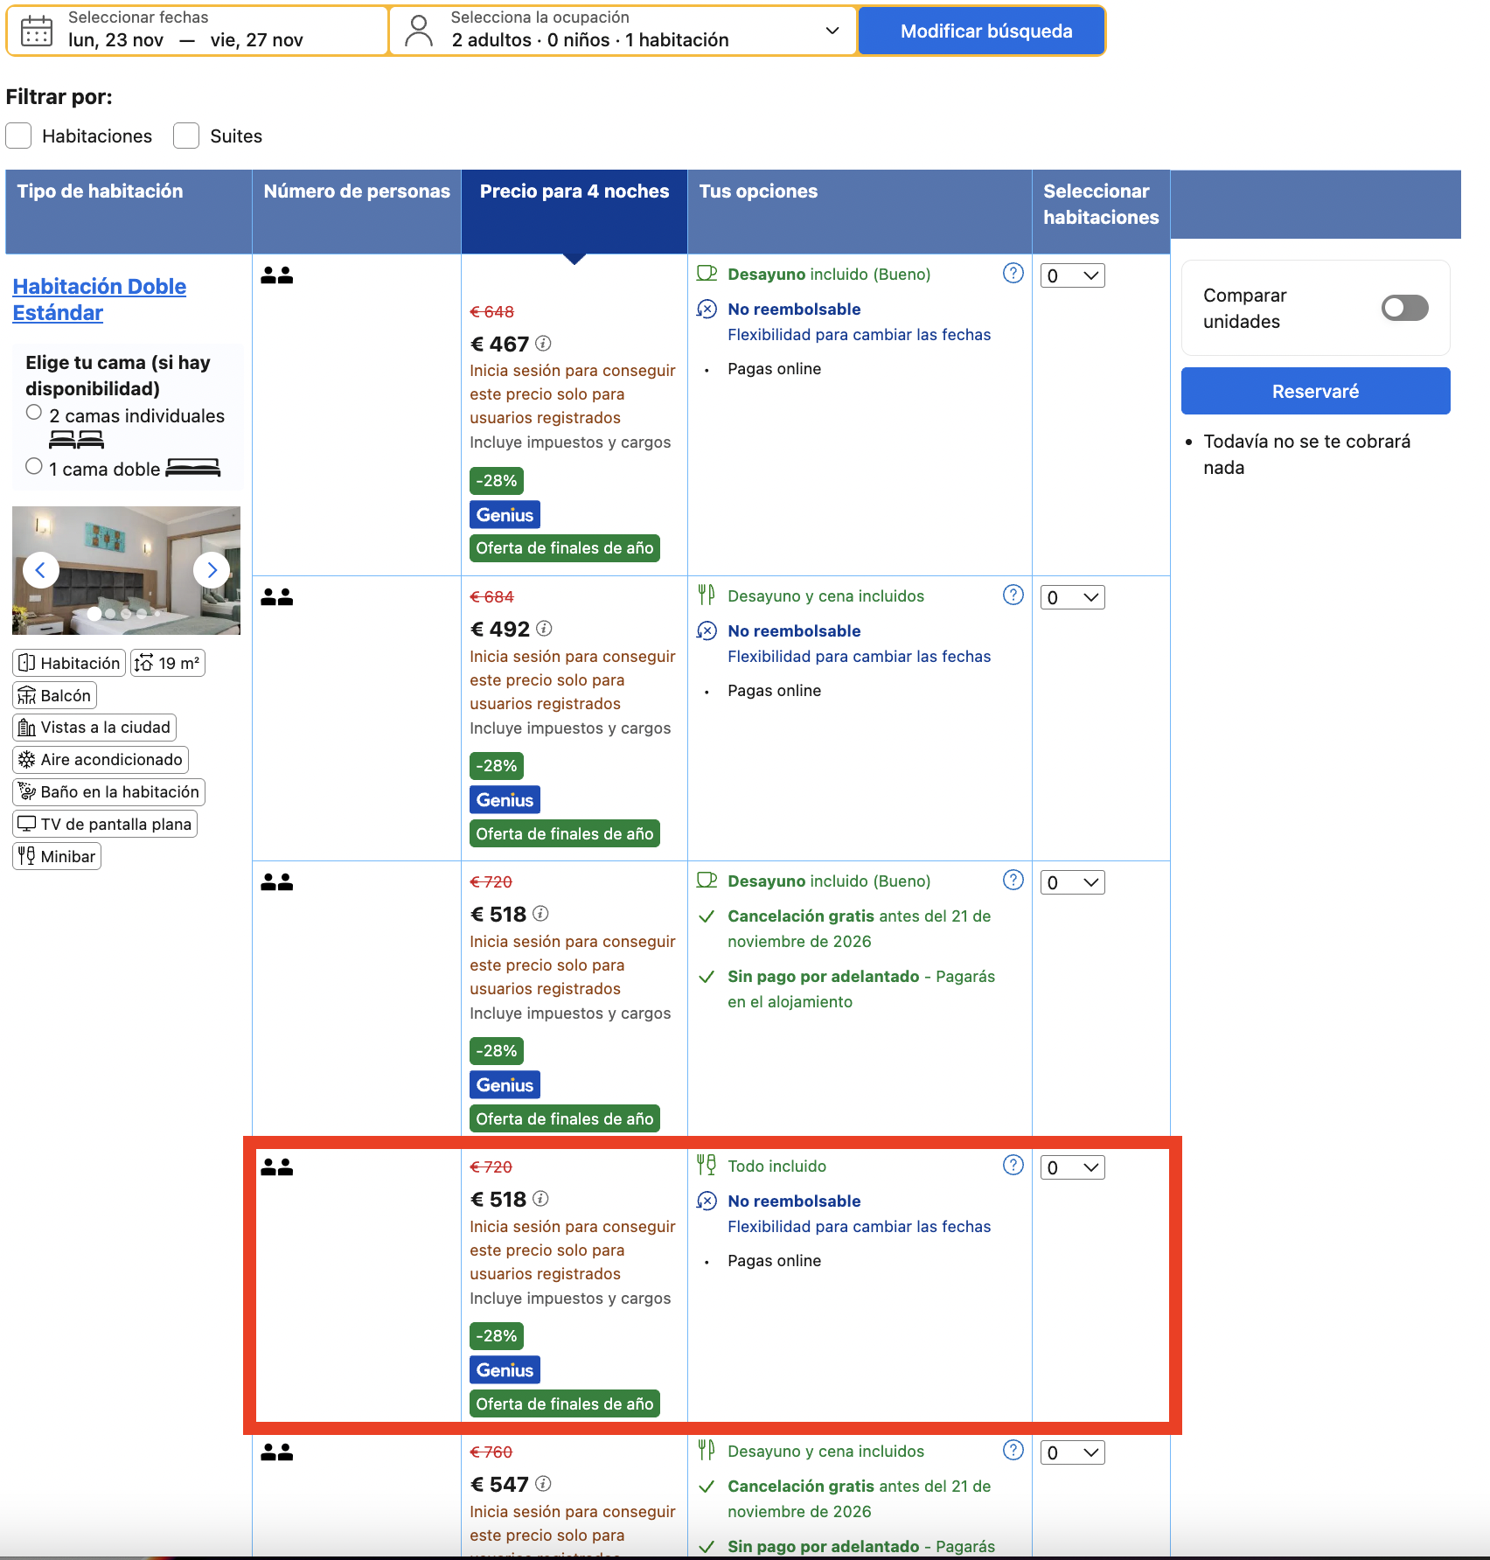Click the Vistas a la ciudad tag
Viewport: 1490px width, 1560px height.
(94, 727)
